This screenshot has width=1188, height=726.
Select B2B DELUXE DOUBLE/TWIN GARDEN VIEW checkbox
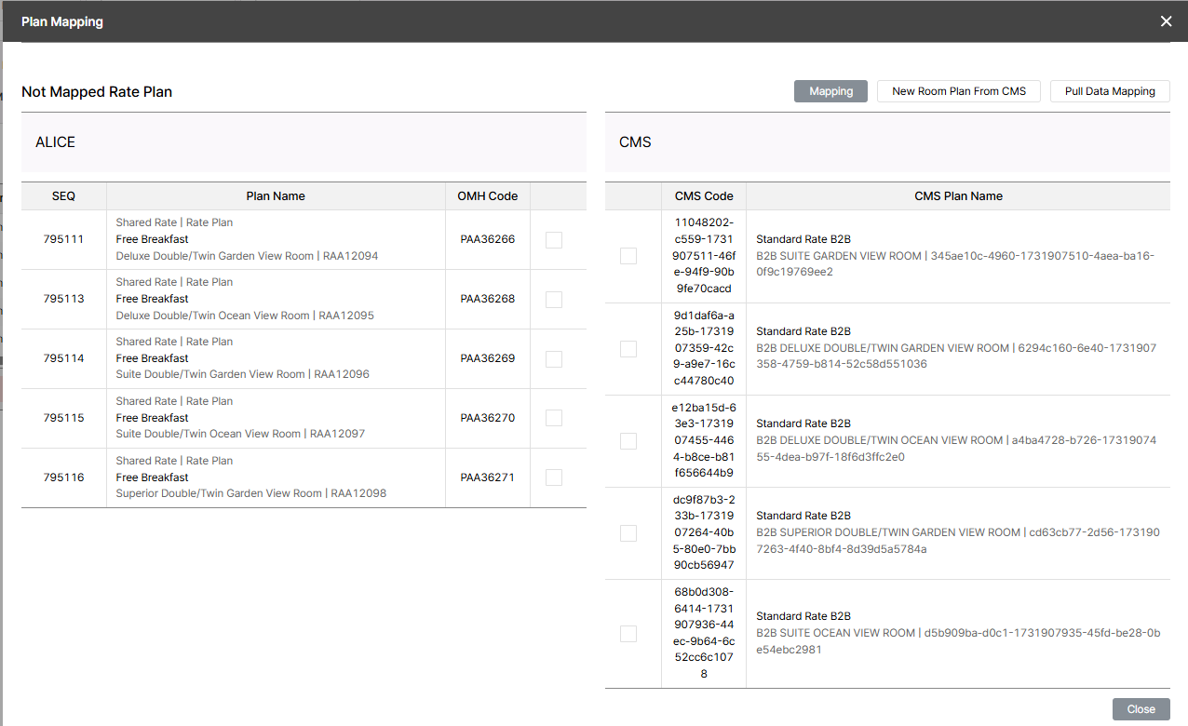click(628, 348)
